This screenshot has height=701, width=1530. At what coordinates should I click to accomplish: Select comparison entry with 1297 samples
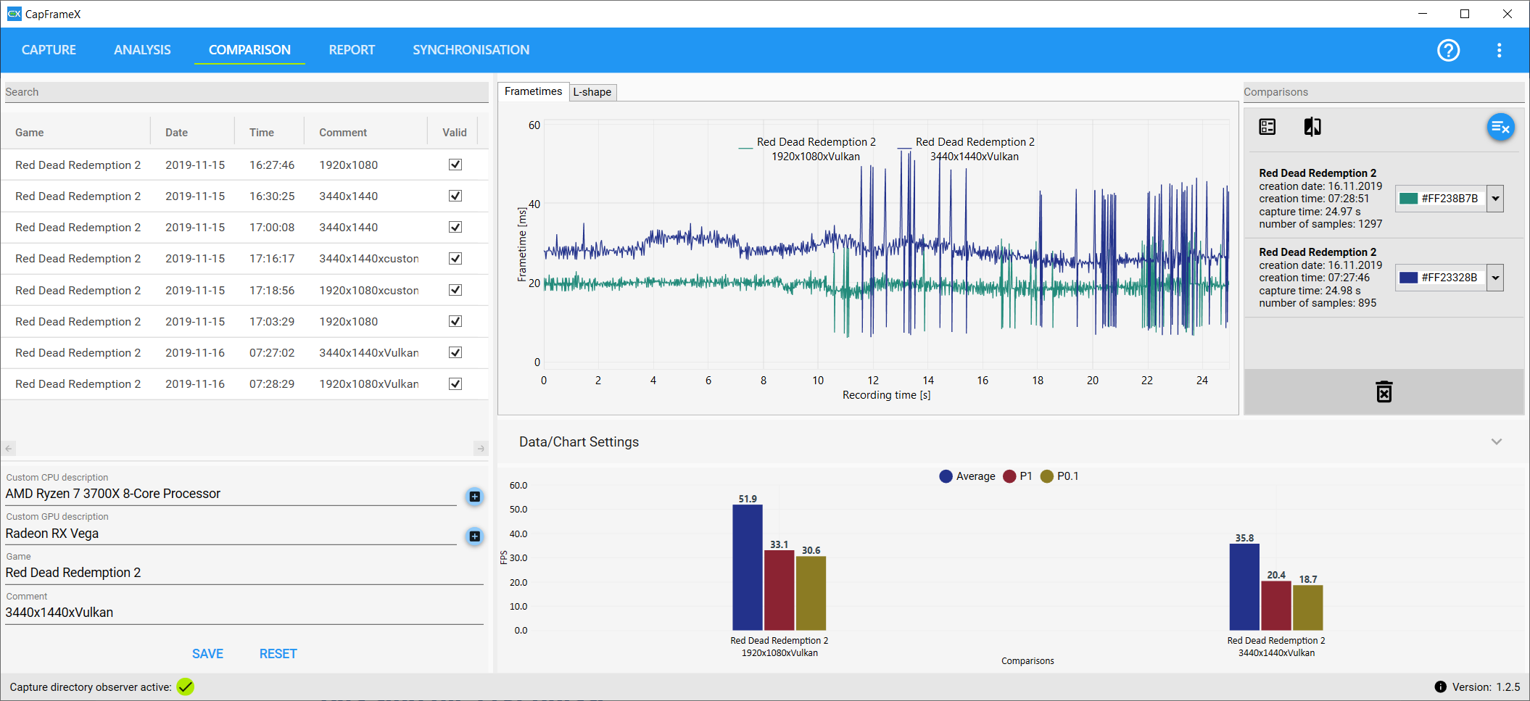pos(1384,199)
